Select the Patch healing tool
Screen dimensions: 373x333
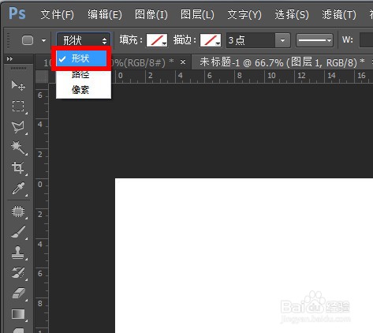pos(18,211)
